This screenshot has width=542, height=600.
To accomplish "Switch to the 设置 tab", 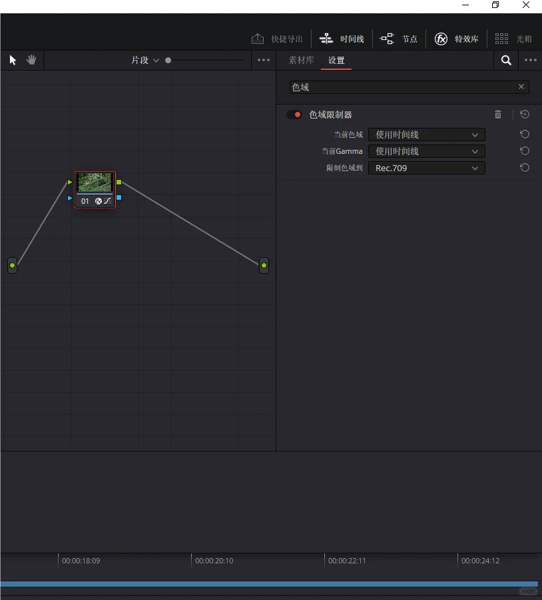I will tap(336, 60).
